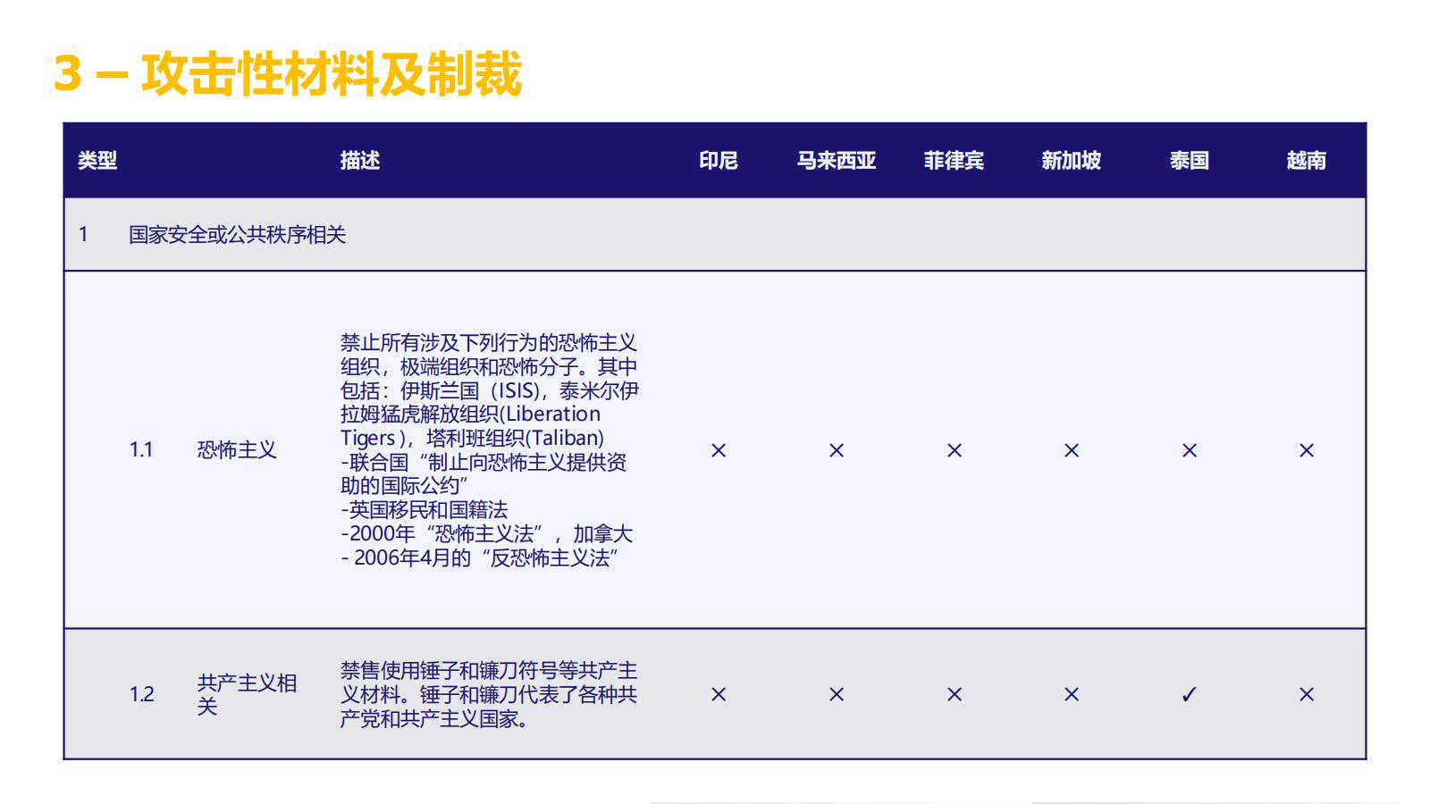Click the 泰国 column header
This screenshot has height=804, width=1430.
click(x=1190, y=161)
